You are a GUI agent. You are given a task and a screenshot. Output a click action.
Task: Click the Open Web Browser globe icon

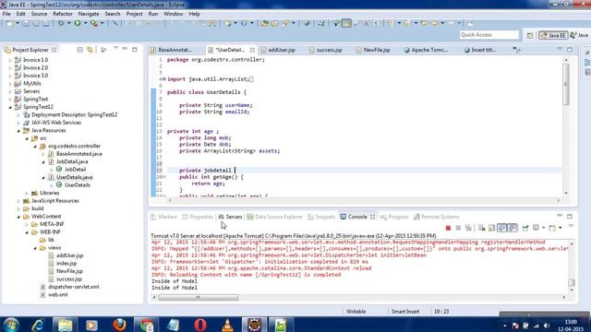(307, 23)
